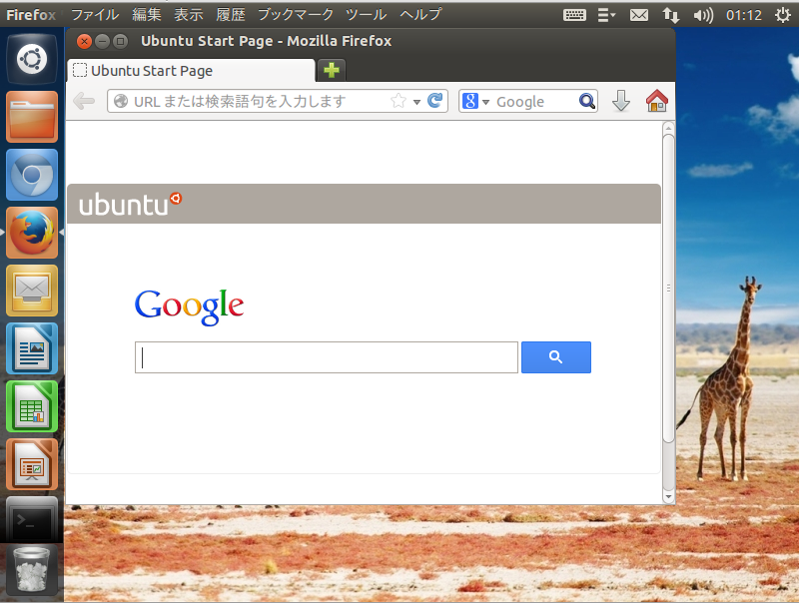Open Thunderbird mail from launcher

pyautogui.click(x=32, y=291)
